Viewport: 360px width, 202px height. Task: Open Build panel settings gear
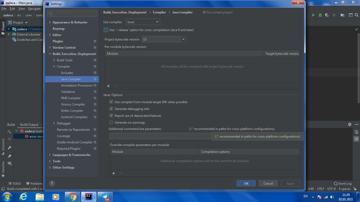(350, 124)
